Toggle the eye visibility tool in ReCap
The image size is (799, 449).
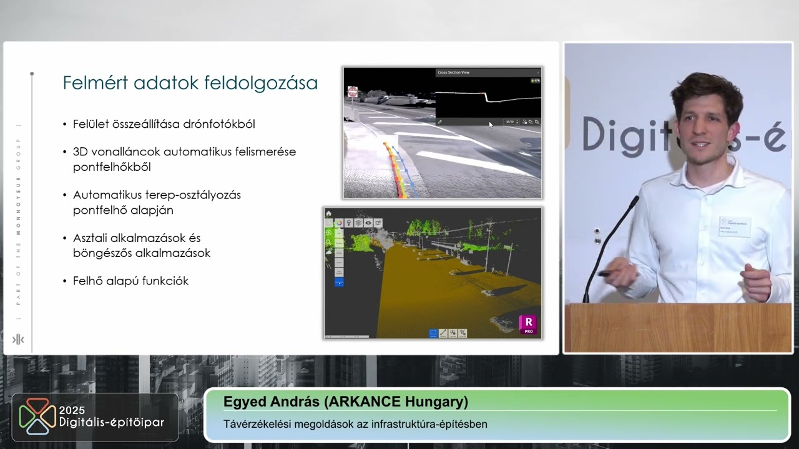[x=368, y=223]
